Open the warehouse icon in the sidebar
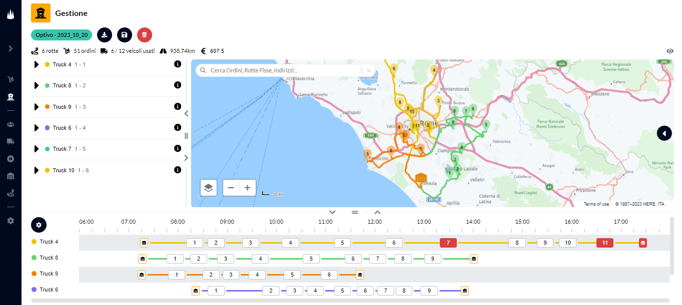Viewport: 682px width, 305px height. (11, 176)
